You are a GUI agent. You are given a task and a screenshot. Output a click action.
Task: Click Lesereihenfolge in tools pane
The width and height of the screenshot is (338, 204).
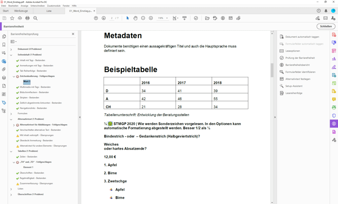294,93
